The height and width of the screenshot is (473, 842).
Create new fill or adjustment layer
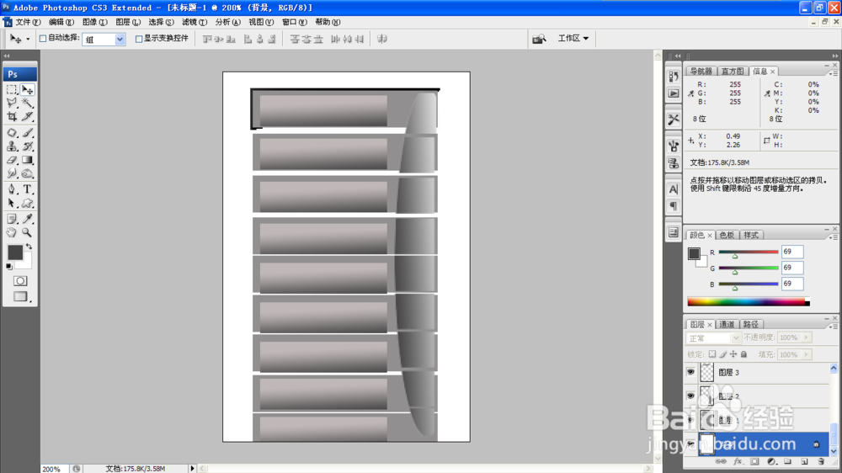(771, 462)
